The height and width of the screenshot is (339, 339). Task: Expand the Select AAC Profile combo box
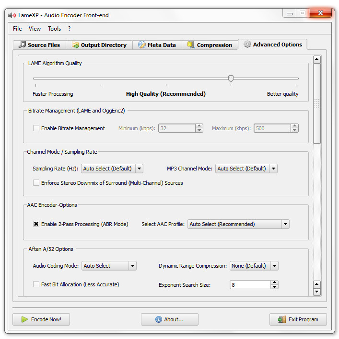click(x=238, y=224)
